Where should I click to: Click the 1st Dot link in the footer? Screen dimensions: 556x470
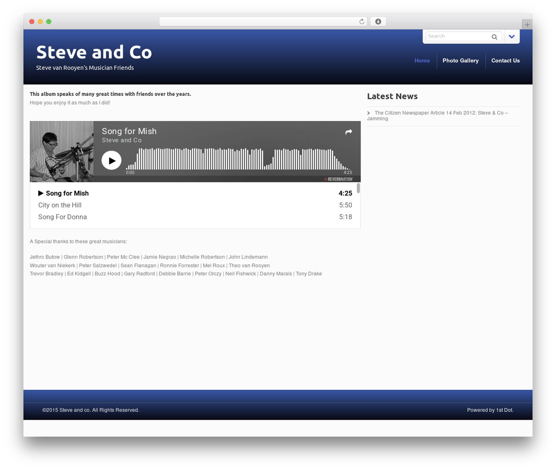click(x=505, y=410)
